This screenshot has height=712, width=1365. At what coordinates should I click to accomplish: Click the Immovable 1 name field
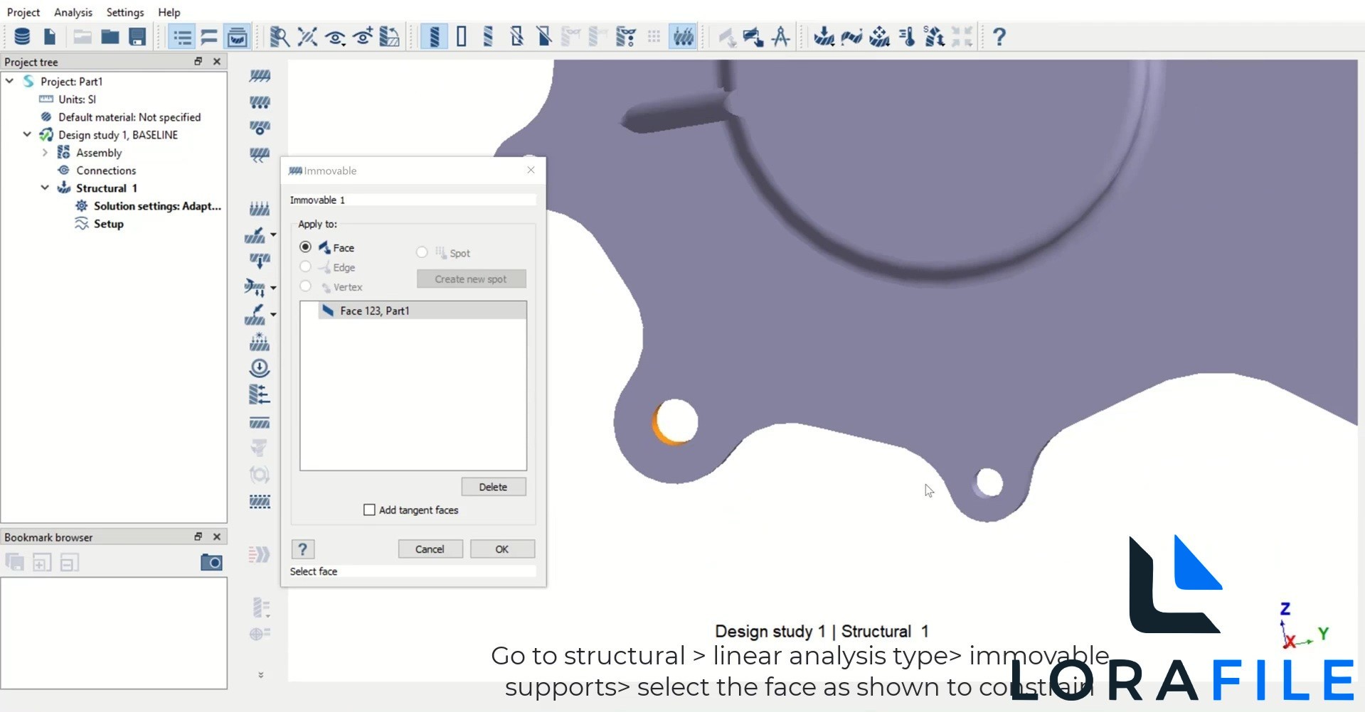[x=413, y=200]
